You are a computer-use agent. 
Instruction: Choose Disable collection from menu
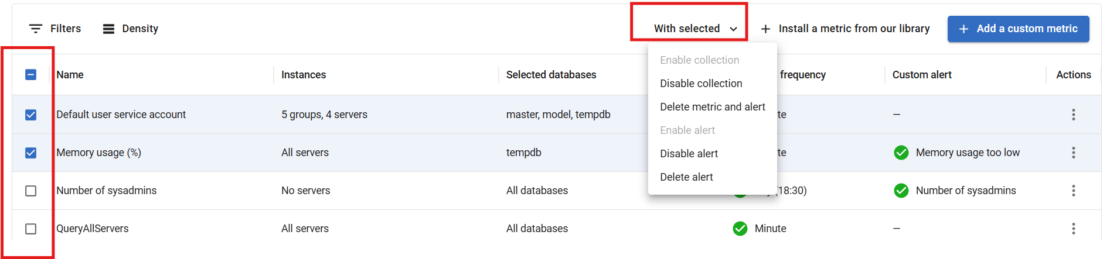point(701,84)
